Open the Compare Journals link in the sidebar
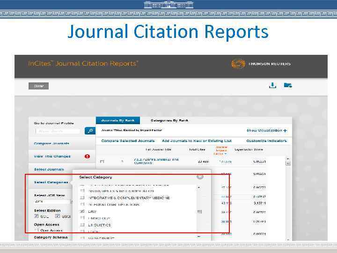337x253 pixels. [51, 143]
